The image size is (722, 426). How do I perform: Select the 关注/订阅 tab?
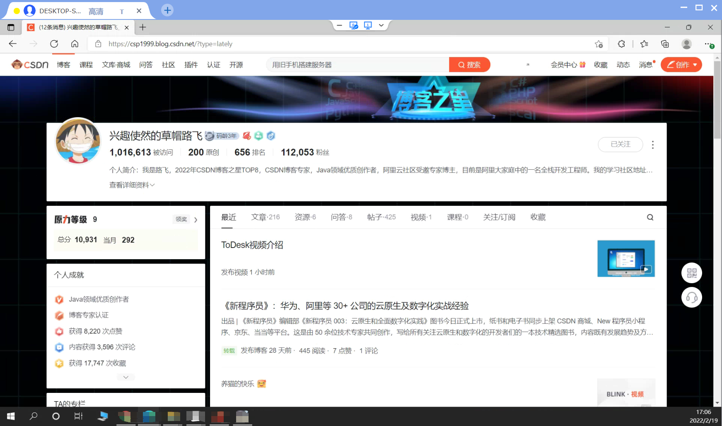pos(499,217)
